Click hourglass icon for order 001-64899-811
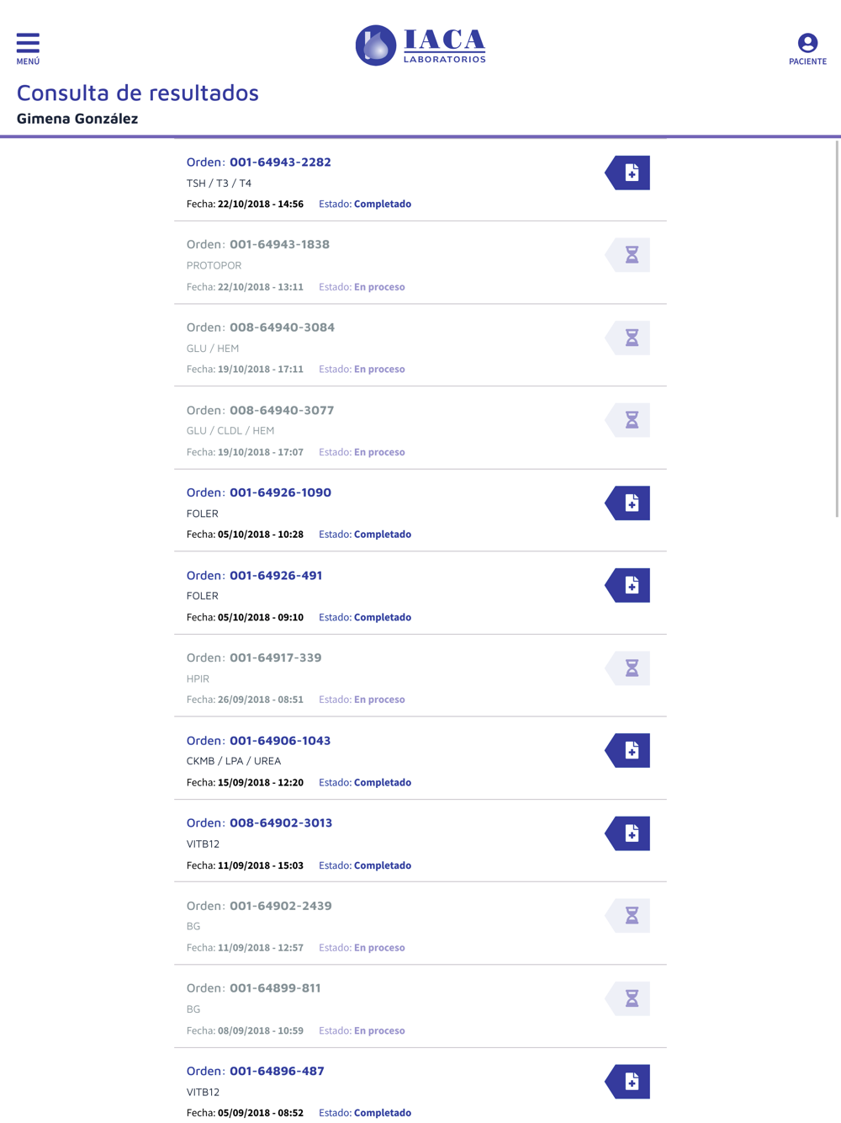841x1123 pixels. click(627, 998)
